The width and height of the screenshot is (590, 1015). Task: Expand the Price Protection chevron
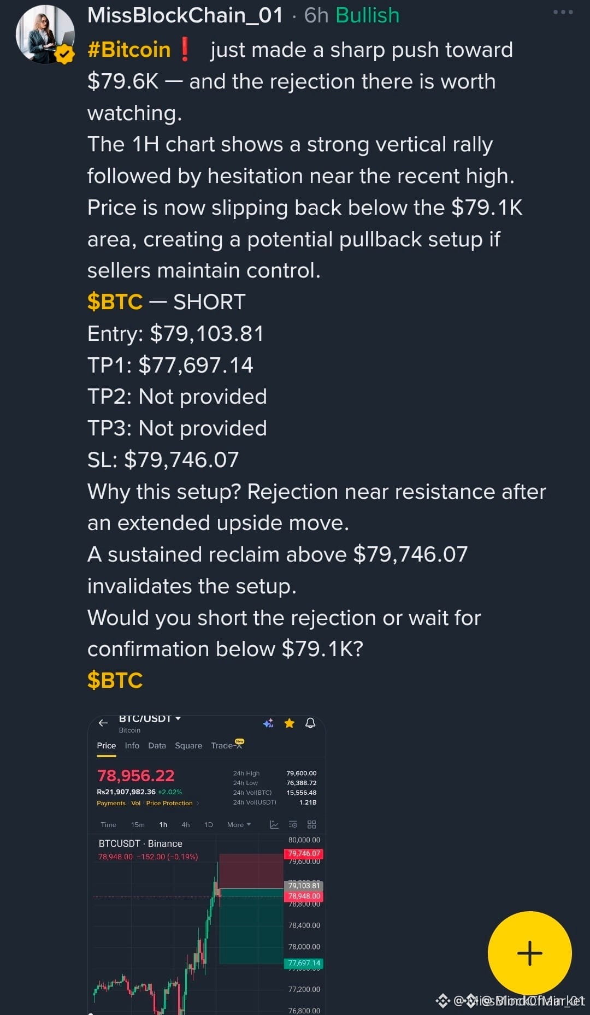point(198,803)
